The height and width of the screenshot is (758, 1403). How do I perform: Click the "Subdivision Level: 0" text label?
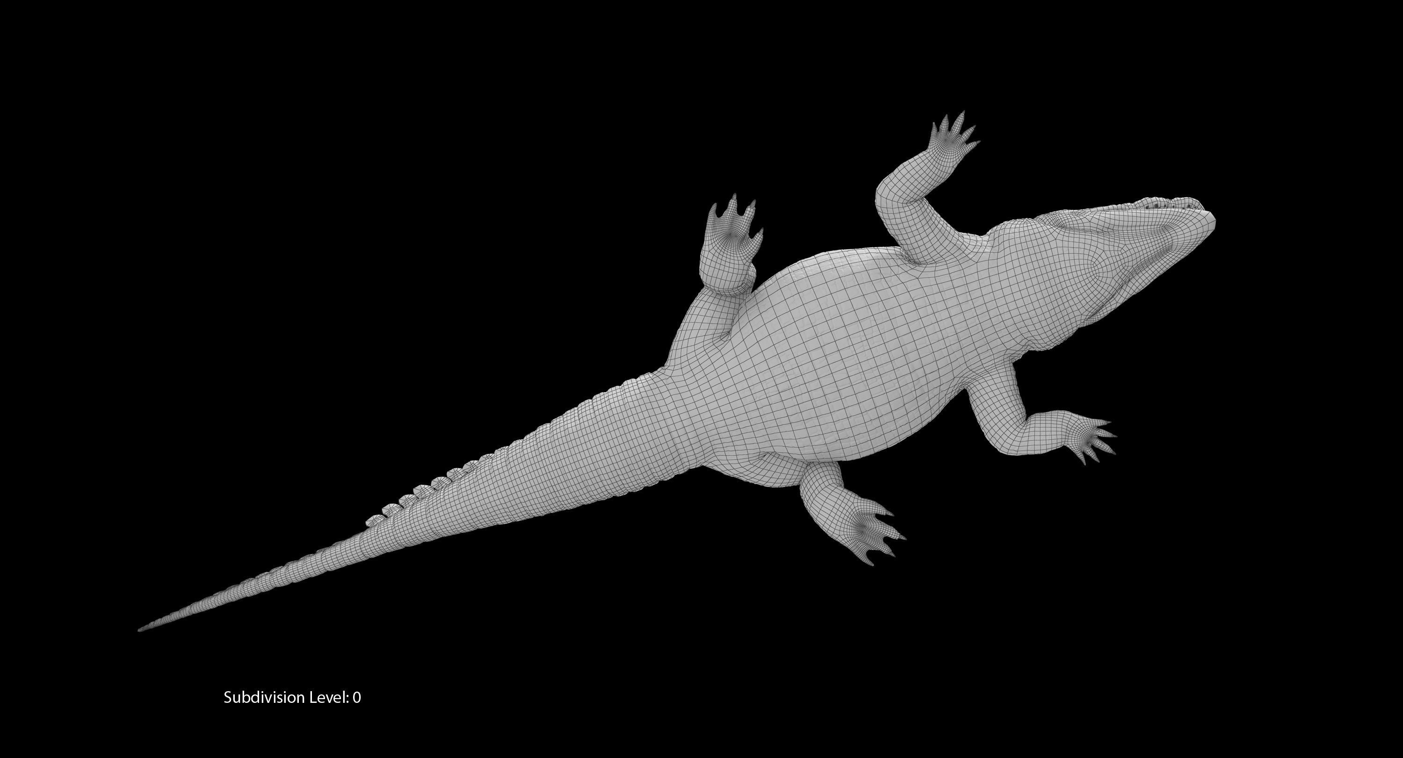tap(292, 697)
